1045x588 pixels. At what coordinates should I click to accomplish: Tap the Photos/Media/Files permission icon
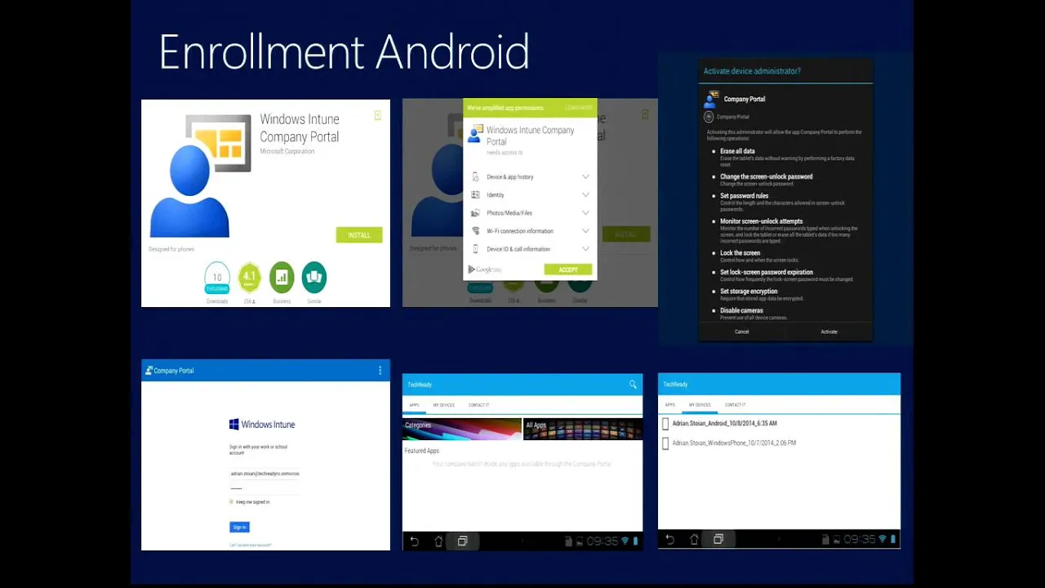(475, 212)
